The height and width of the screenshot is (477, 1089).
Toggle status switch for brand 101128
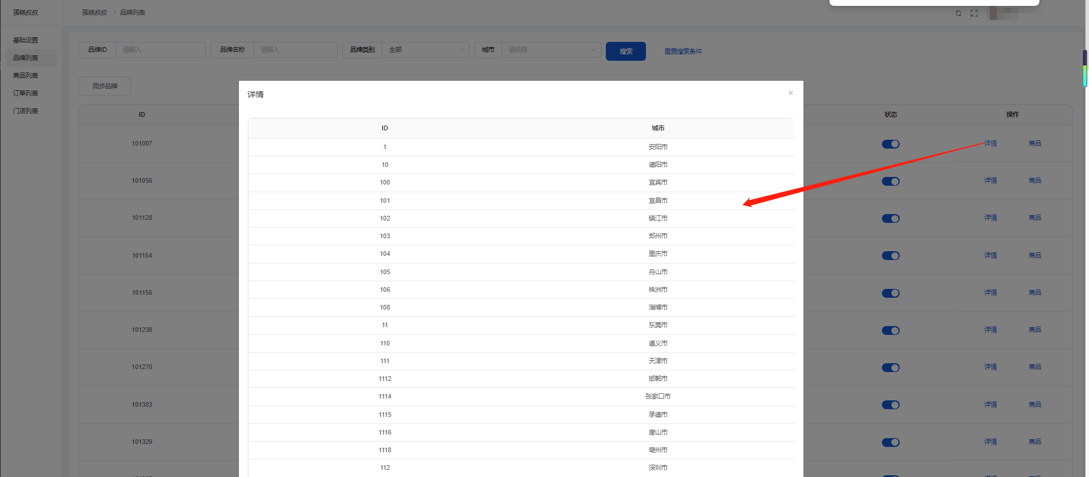890,219
